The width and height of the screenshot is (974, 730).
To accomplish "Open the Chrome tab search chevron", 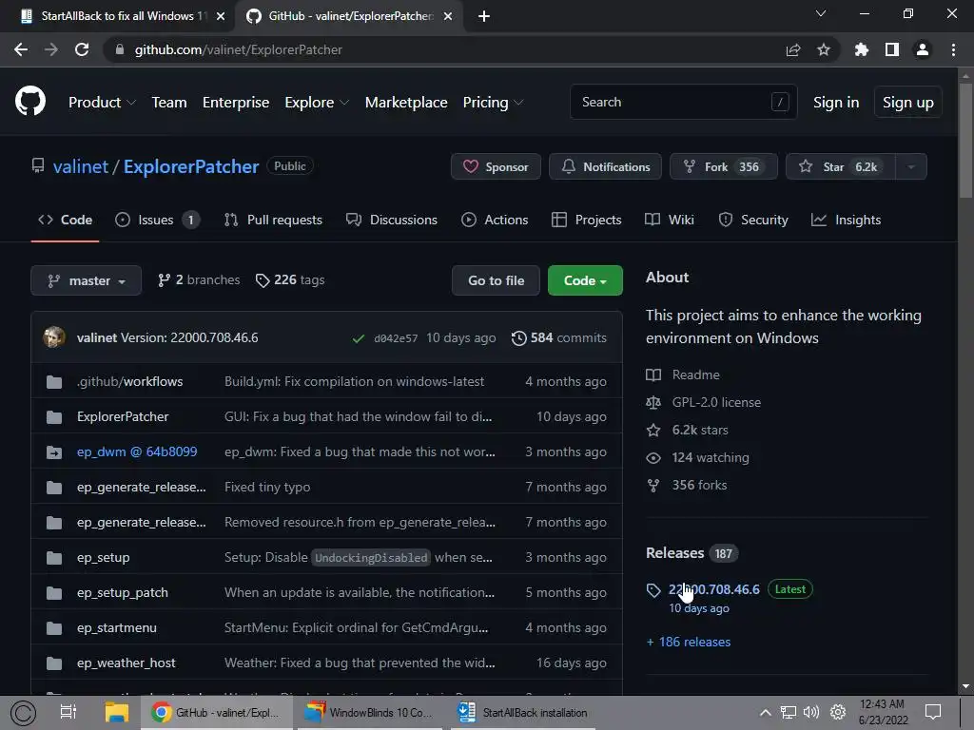I will 821,13.
